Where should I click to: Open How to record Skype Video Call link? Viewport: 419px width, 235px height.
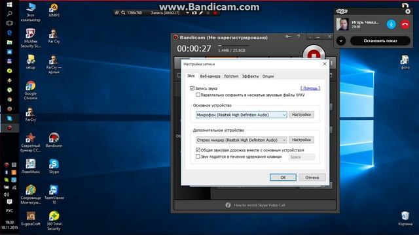(x=259, y=205)
